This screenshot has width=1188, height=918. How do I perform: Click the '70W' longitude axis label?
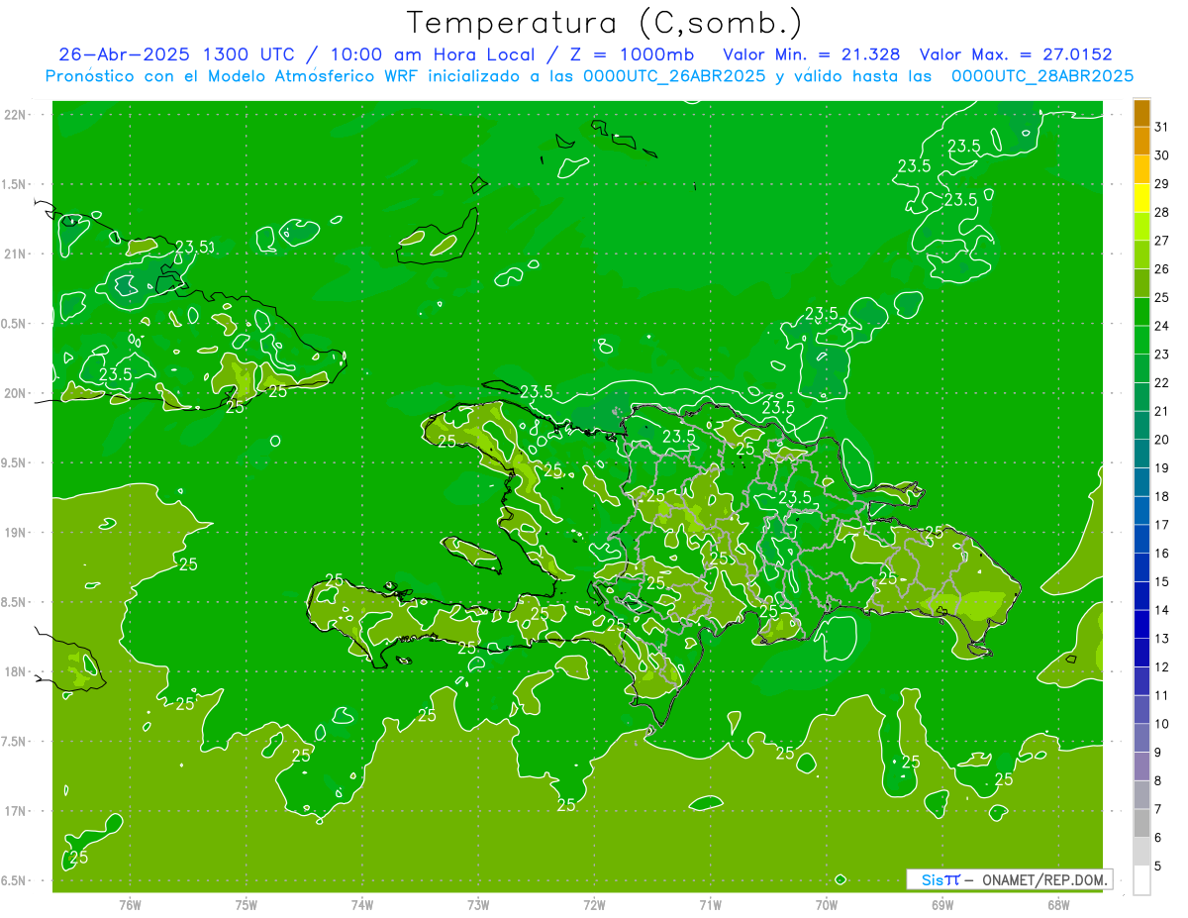coord(827,905)
